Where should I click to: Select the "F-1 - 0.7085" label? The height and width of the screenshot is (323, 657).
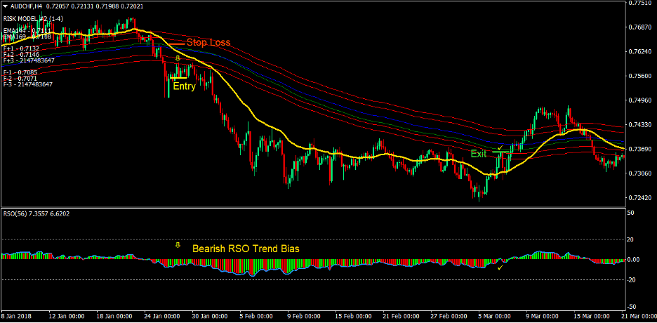20,72
